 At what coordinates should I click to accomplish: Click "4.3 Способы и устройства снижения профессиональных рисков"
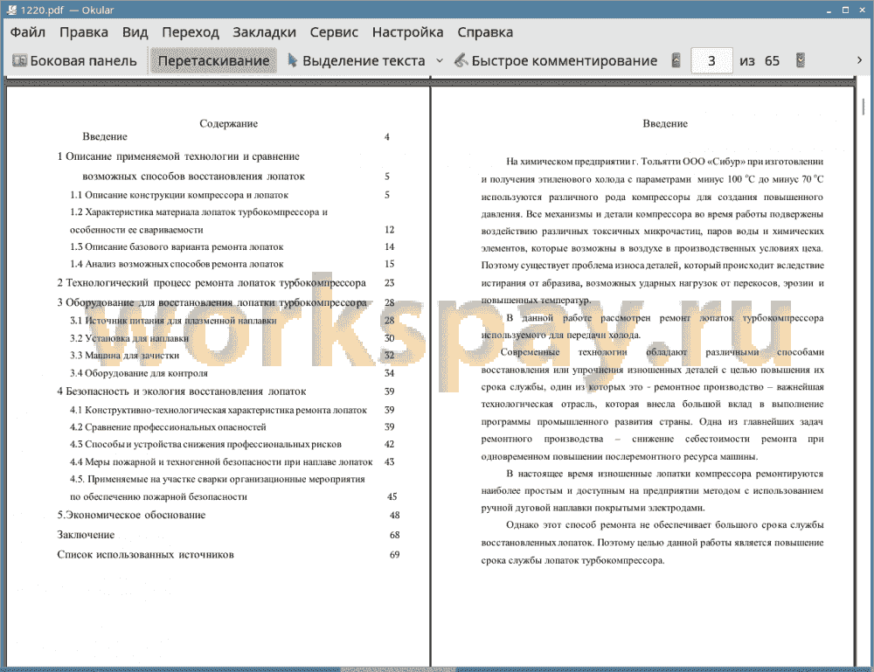(205, 445)
